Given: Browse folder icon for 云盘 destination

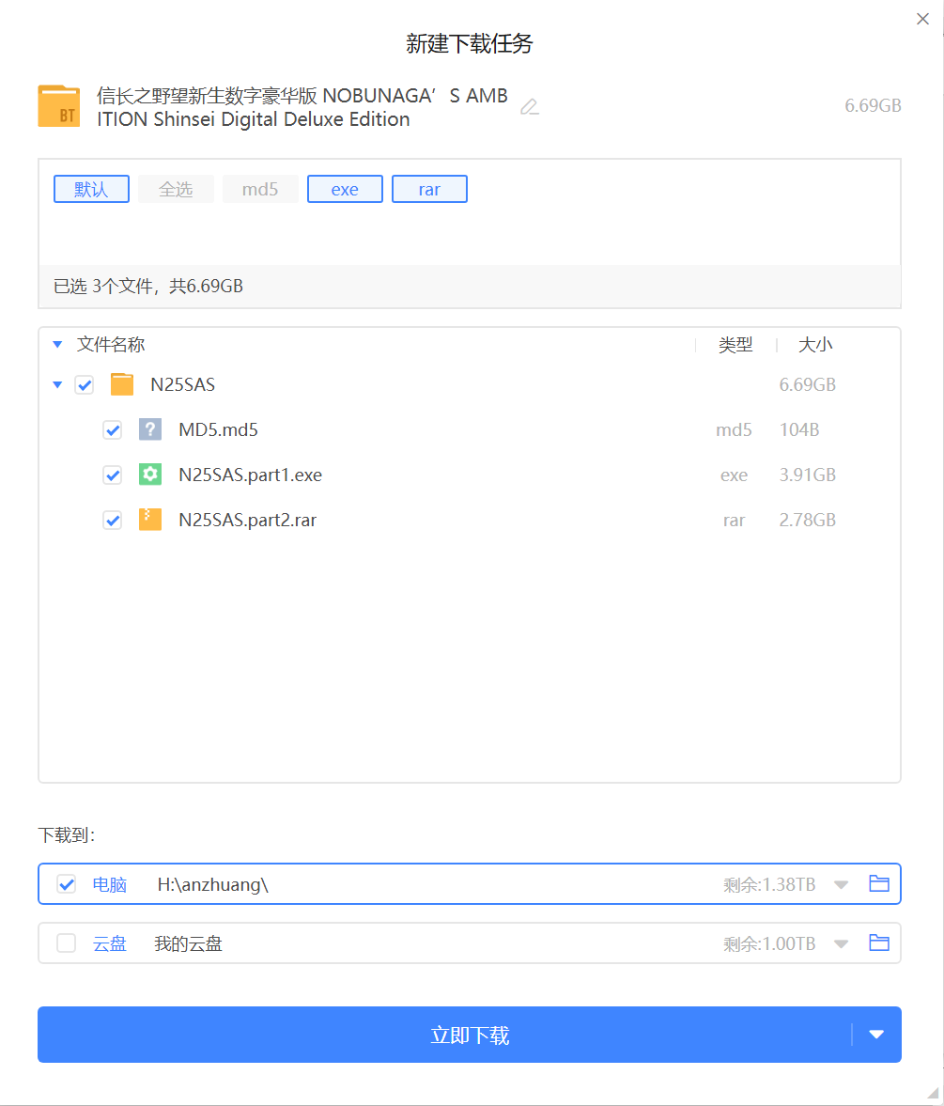Looking at the screenshot, I should coord(879,943).
